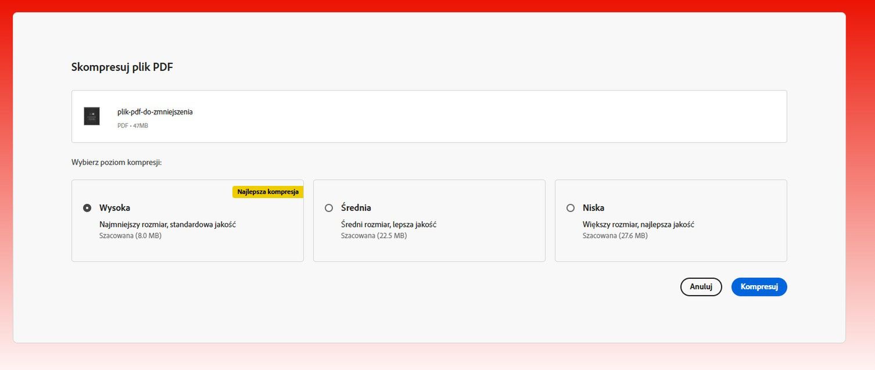Image resolution: width=875 pixels, height=370 pixels.
Task: Click Szacowana (22.5 MB) estimate text
Action: [x=374, y=235]
